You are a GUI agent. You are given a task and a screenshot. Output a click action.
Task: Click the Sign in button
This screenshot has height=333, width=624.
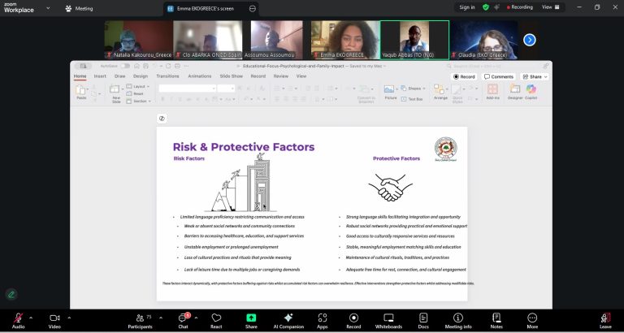[x=467, y=7]
